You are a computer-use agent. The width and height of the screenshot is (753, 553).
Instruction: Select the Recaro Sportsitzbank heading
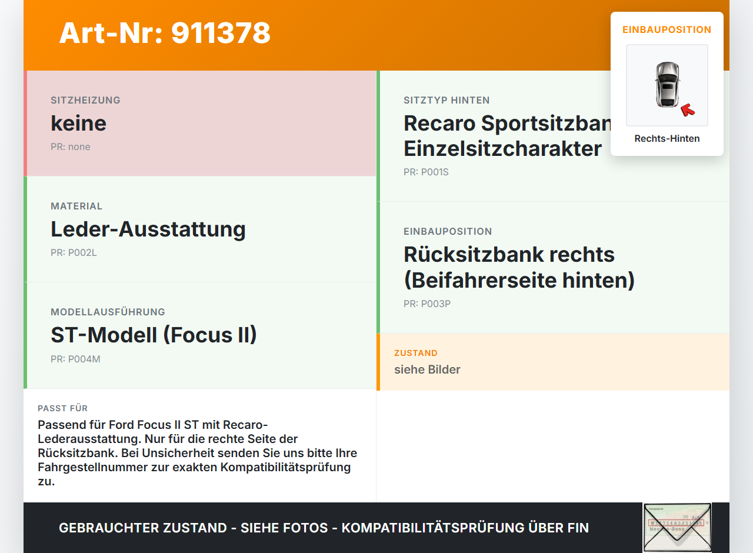(x=508, y=136)
